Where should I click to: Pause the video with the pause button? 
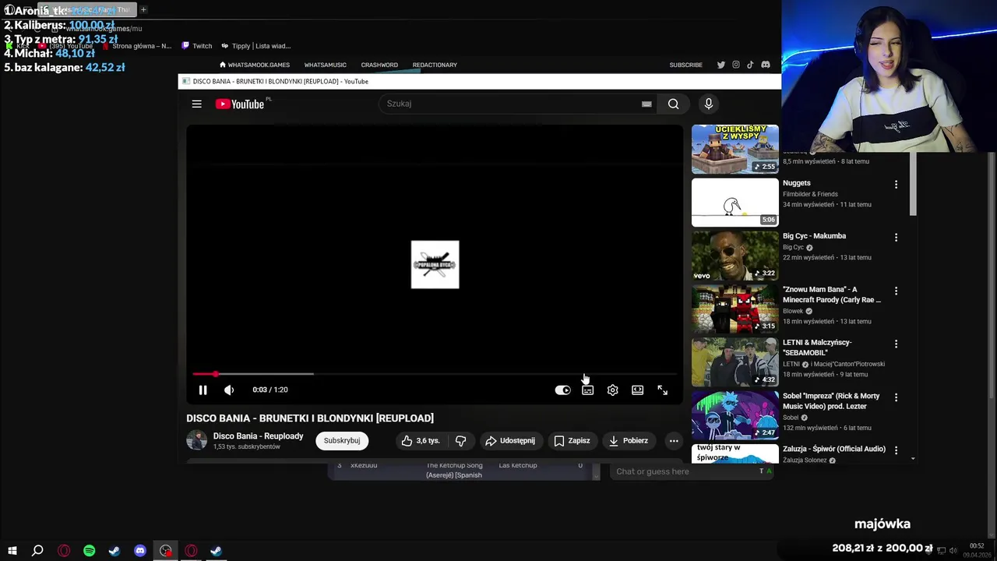tap(203, 390)
